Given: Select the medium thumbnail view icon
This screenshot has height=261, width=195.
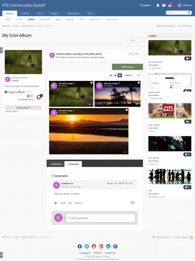Looking at the screenshot, I should [x=115, y=75].
